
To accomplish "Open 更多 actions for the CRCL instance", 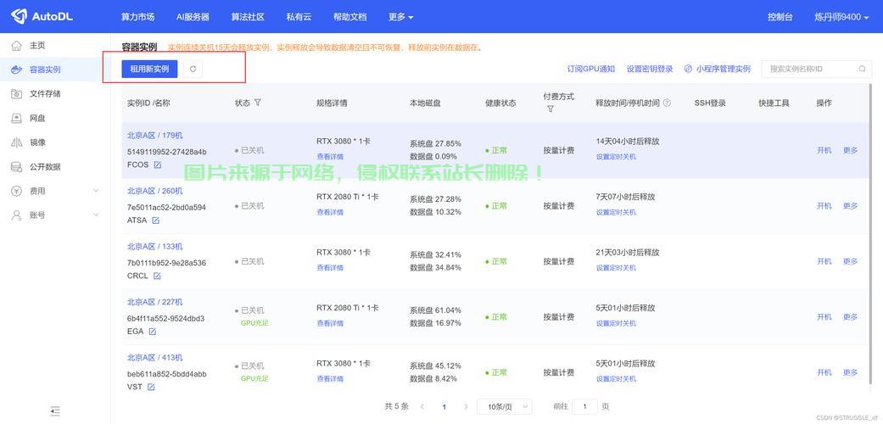I will pos(850,261).
